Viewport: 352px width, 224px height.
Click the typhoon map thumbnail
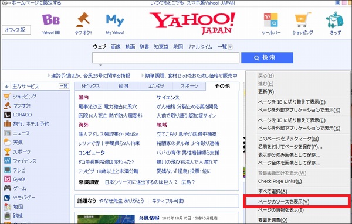(106, 219)
